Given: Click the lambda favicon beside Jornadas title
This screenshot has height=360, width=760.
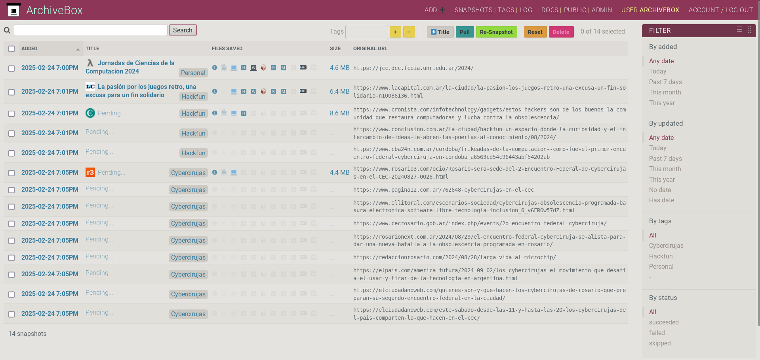Looking at the screenshot, I should pyautogui.click(x=90, y=63).
